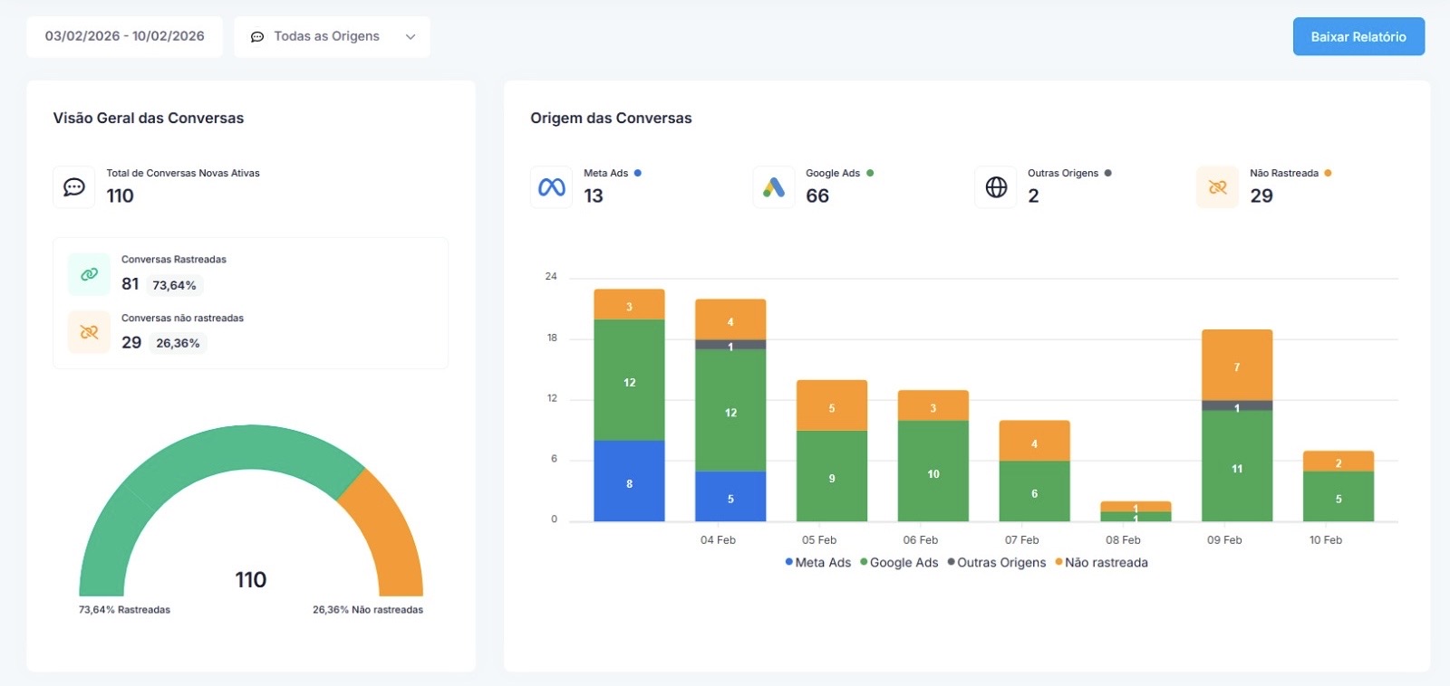Click the 09 Feb axis label
The width and height of the screenshot is (1450, 686).
tap(1224, 540)
